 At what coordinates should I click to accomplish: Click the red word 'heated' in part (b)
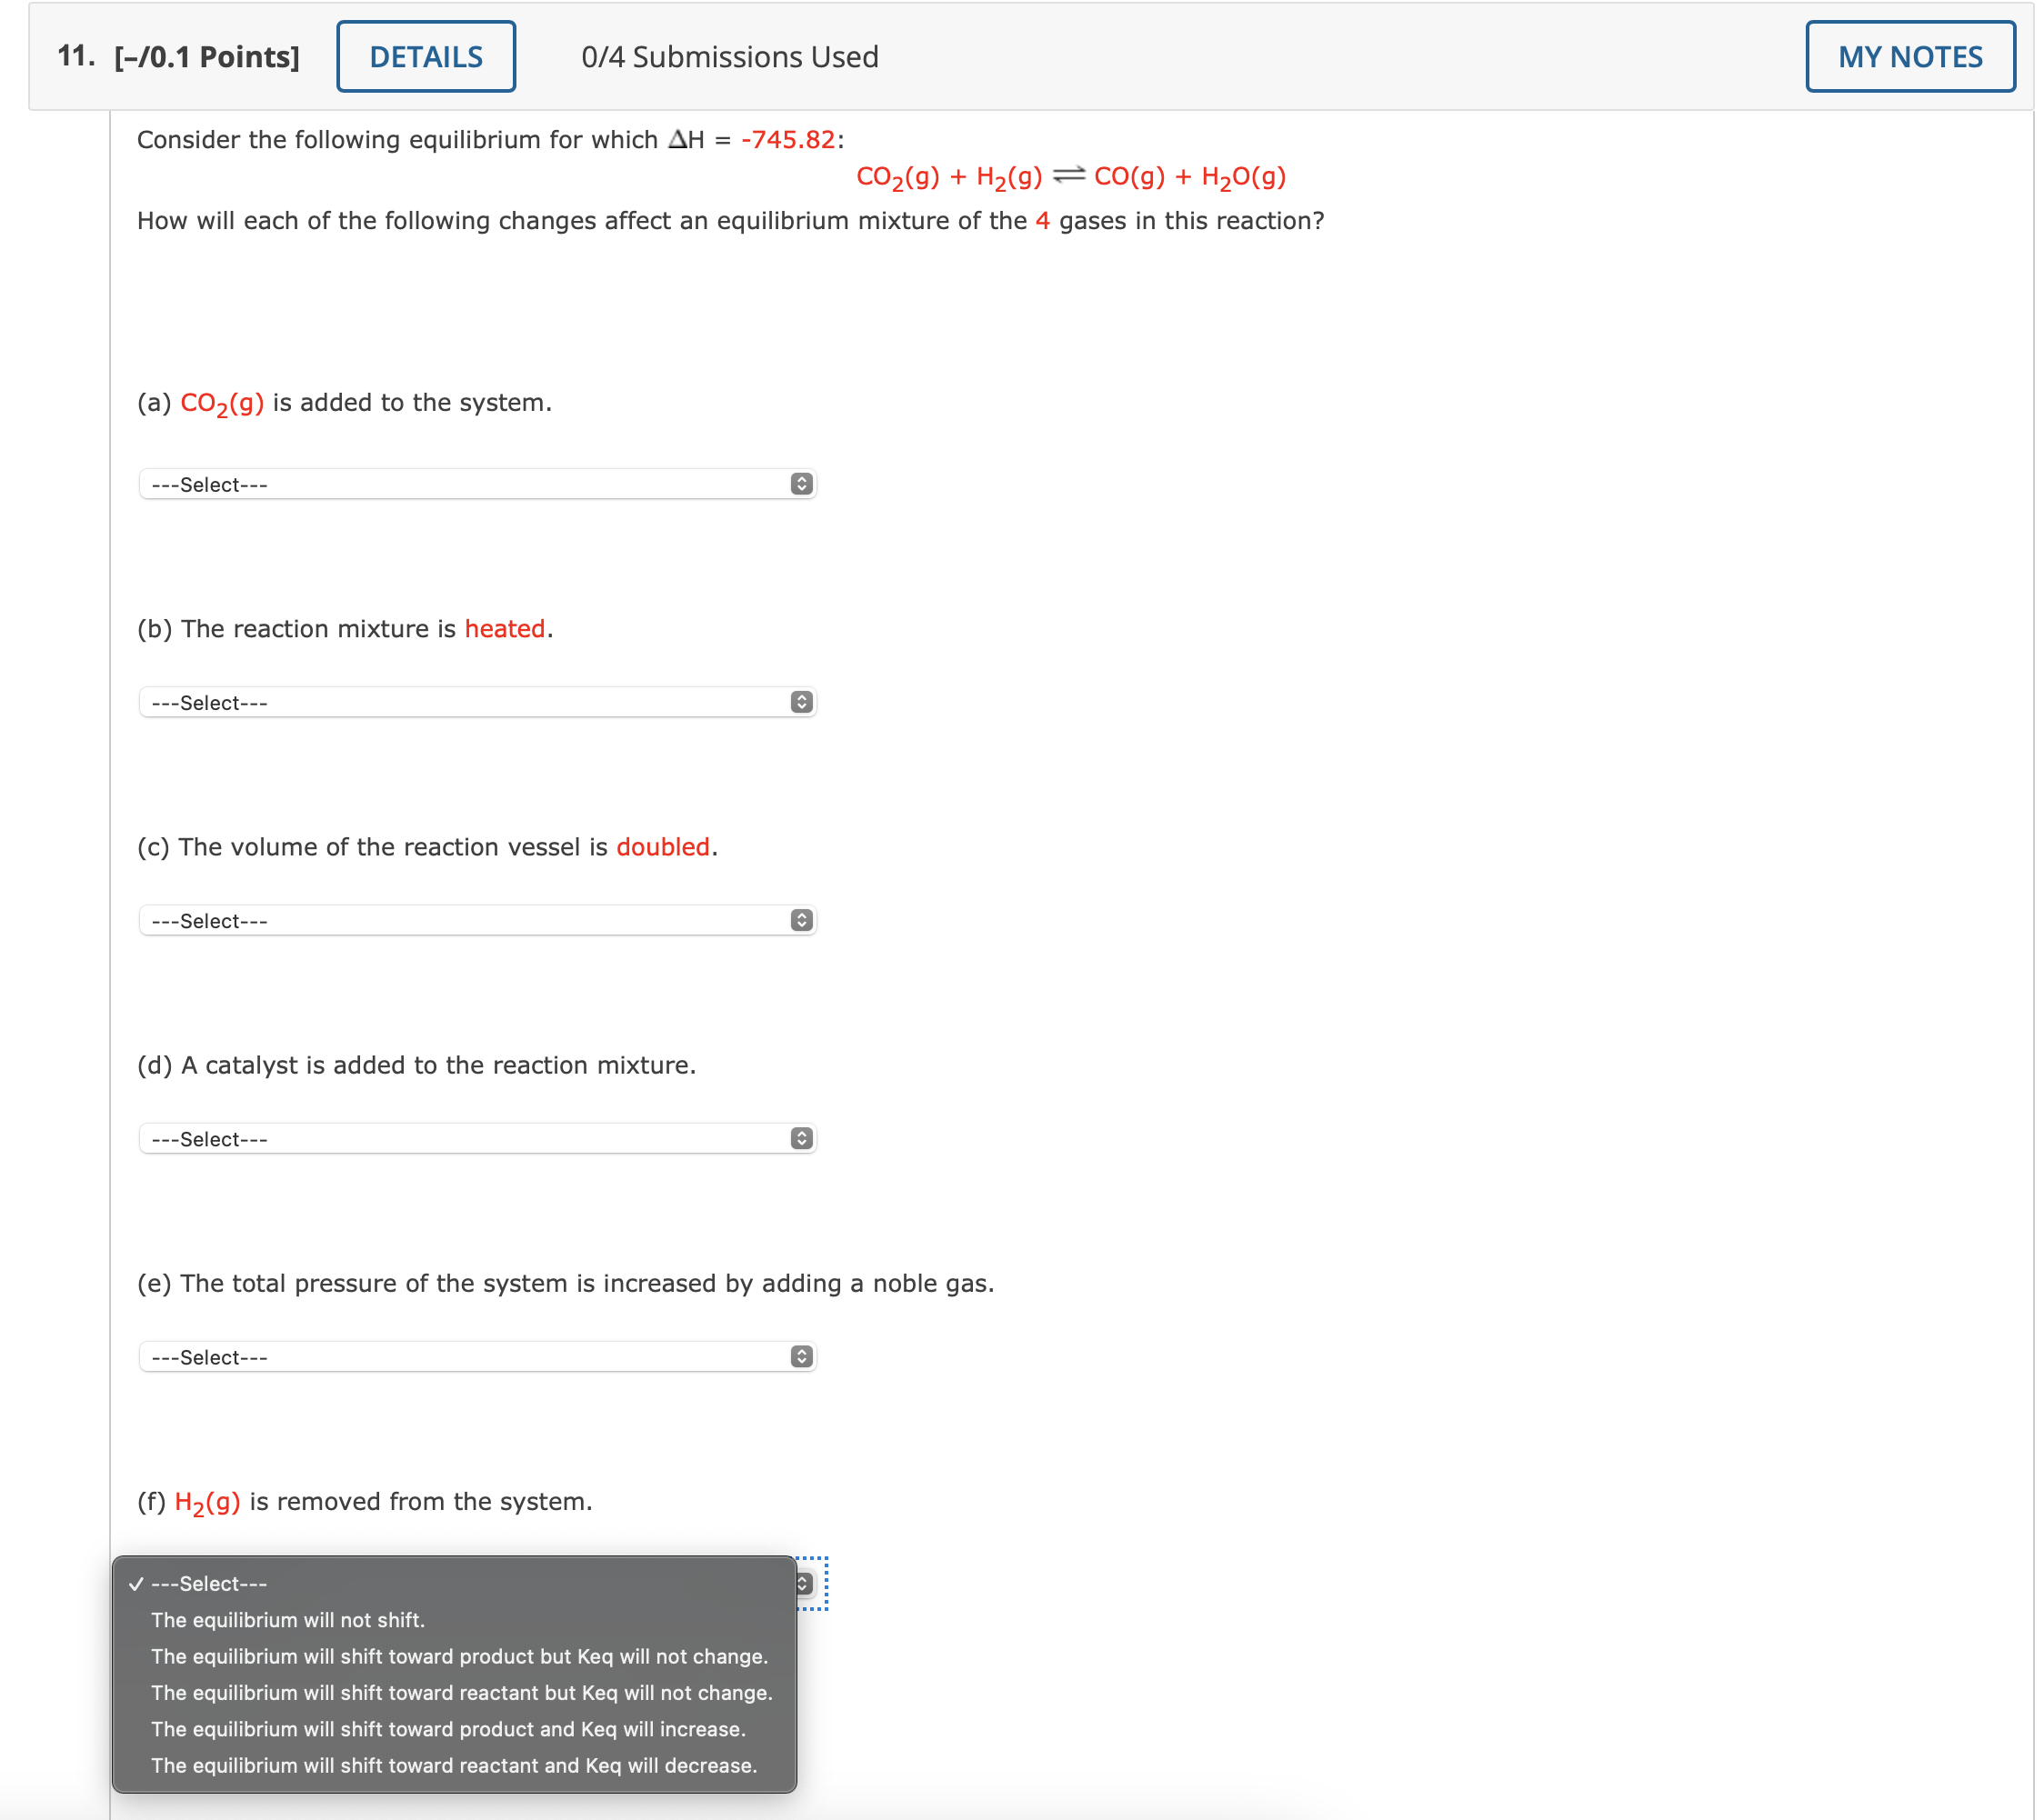click(505, 629)
